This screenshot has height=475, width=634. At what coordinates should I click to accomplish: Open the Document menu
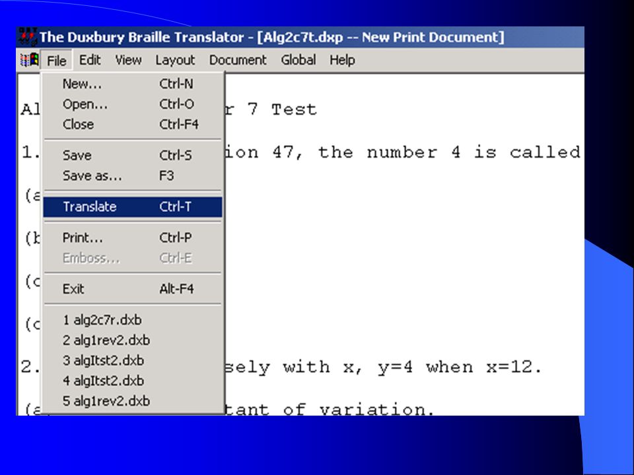pos(238,60)
